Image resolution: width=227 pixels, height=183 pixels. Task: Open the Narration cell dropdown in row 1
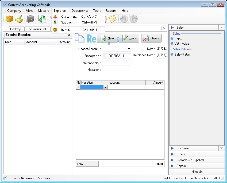click(105, 87)
